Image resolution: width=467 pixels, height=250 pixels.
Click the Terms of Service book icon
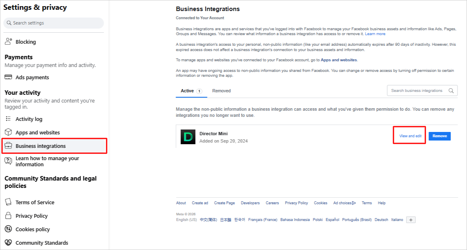8,202
